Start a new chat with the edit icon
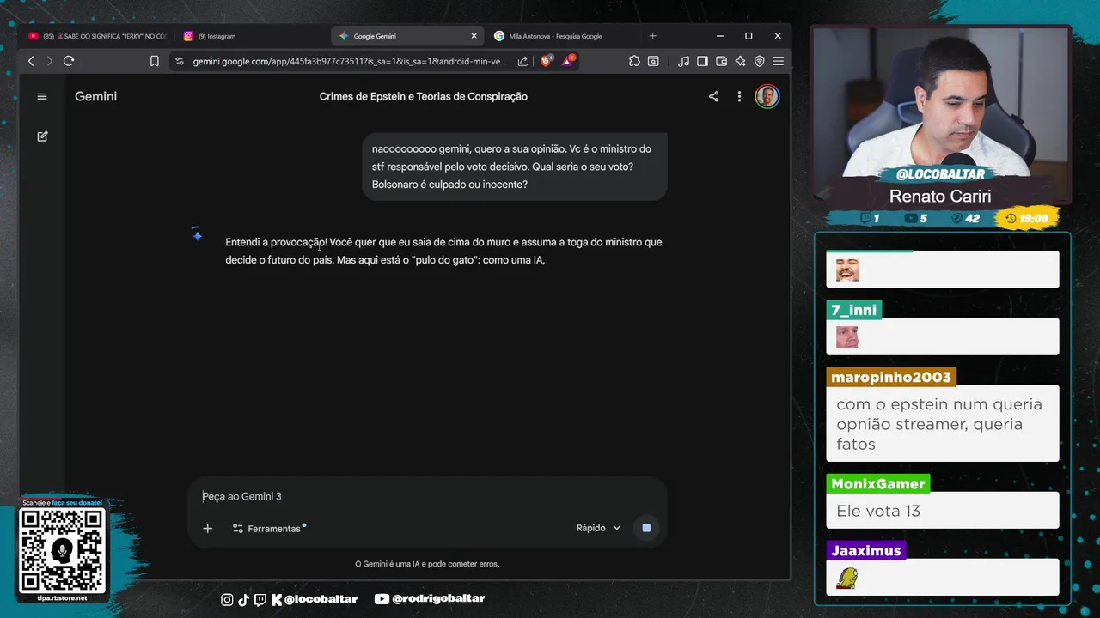 42,136
